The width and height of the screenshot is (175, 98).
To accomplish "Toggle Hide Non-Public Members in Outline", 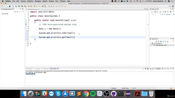I will [165, 42].
